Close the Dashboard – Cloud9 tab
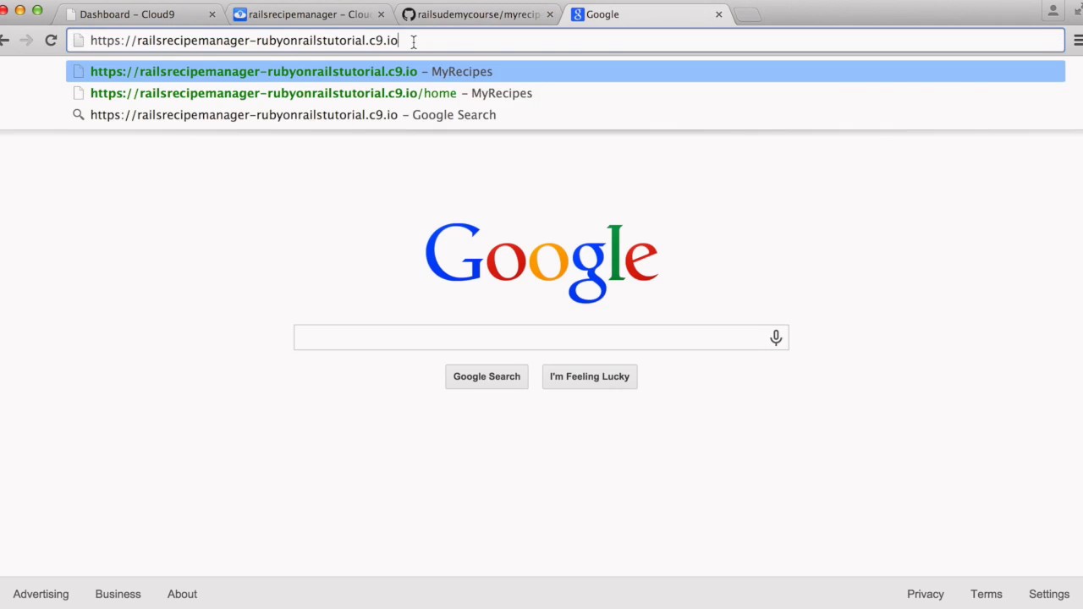1083x609 pixels. click(x=212, y=14)
